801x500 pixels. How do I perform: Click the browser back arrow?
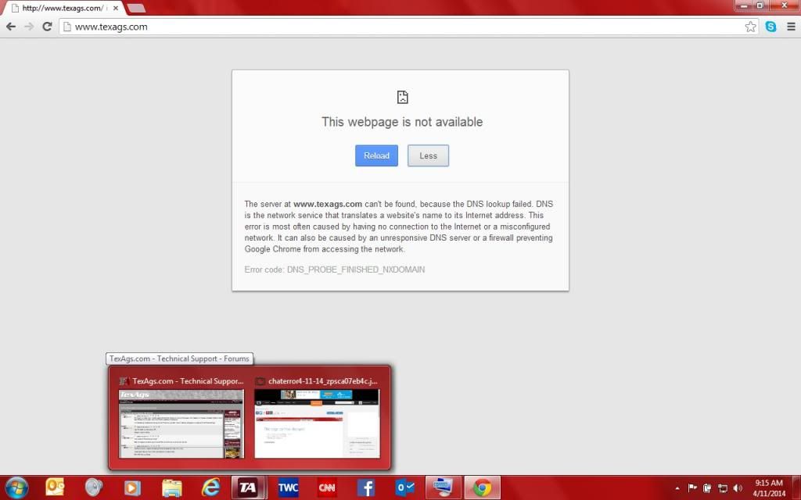pyautogui.click(x=11, y=27)
